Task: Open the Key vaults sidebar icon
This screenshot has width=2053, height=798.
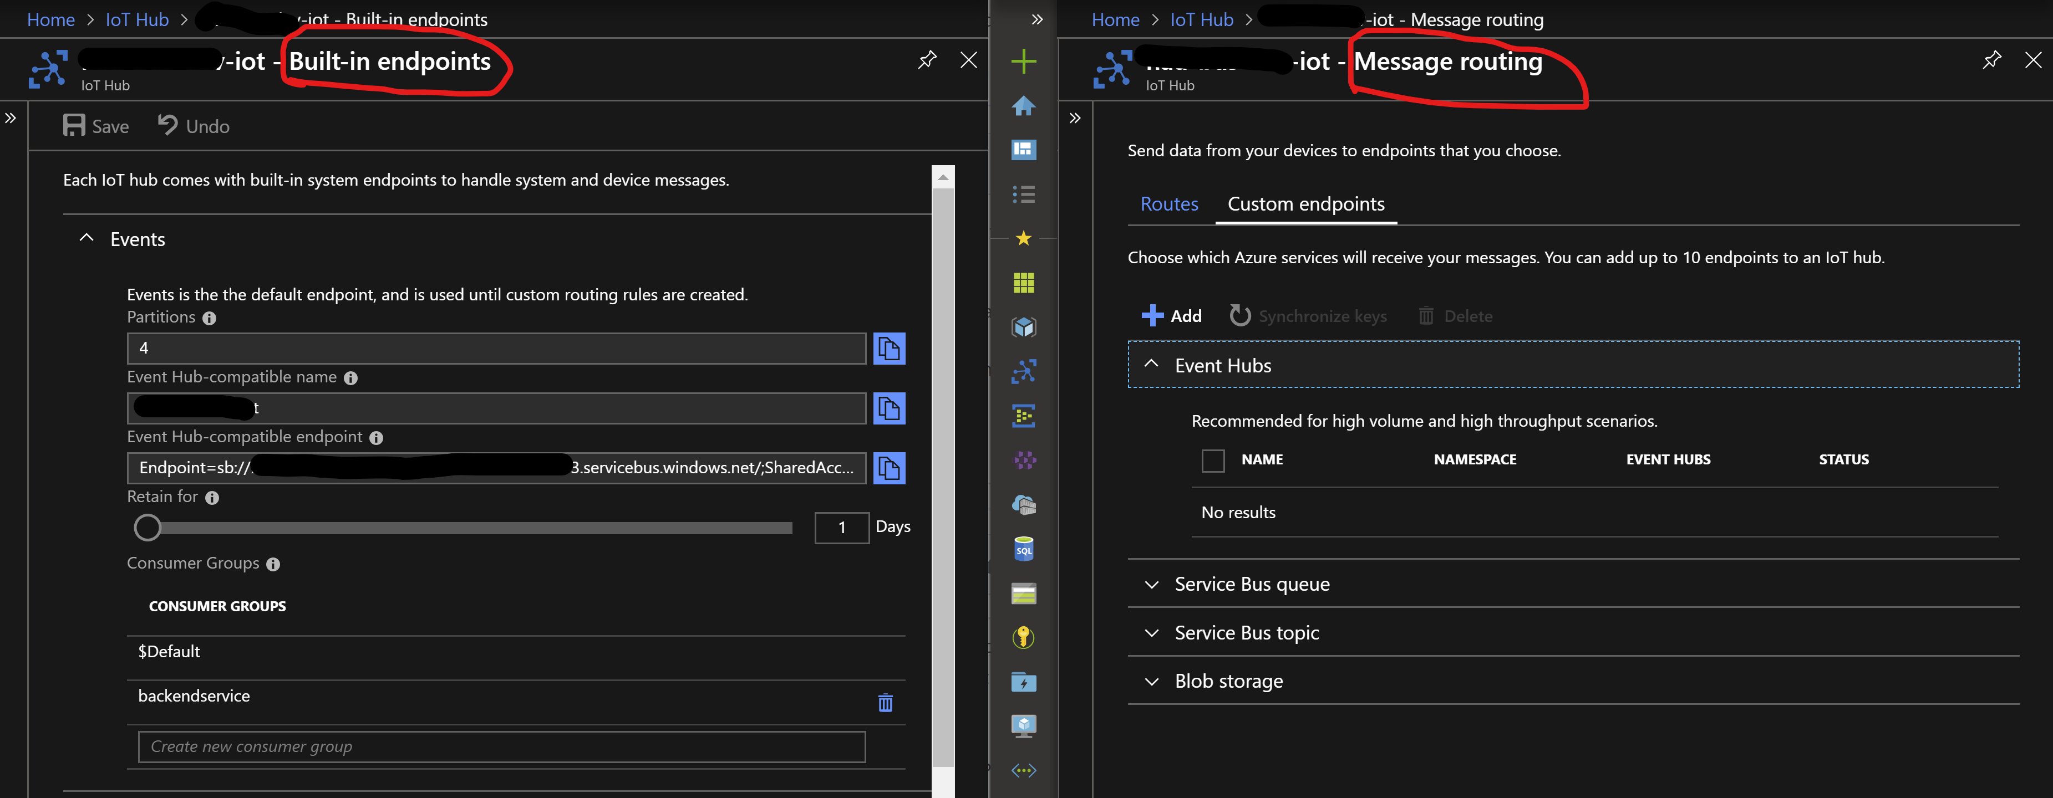Action: (x=1023, y=637)
